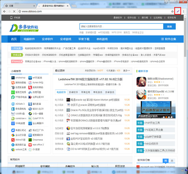Screen dimensions: 188x174
Task: Stop loading the page with the X button
Action: coord(14,11)
